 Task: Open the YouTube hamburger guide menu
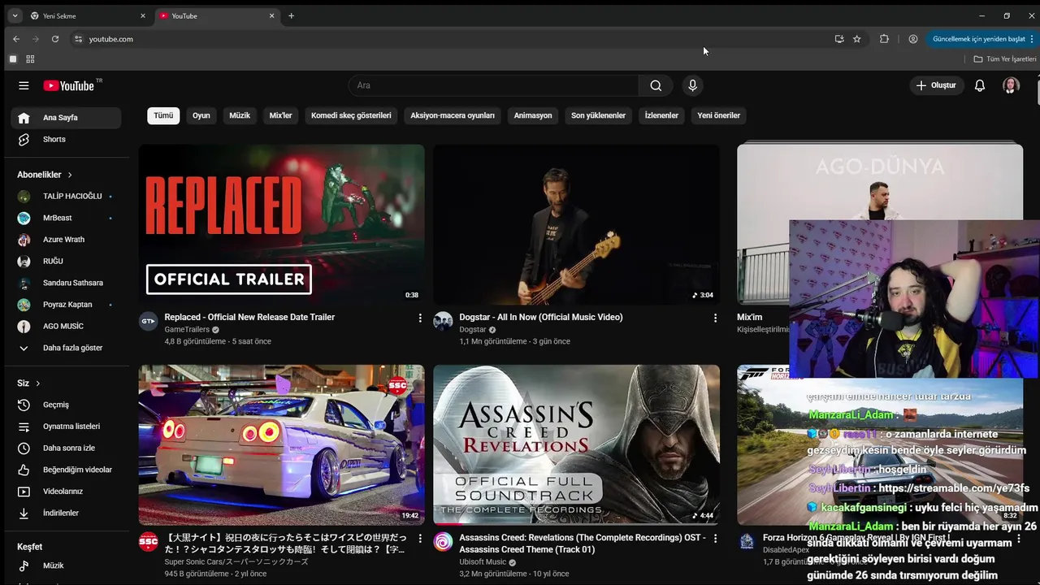point(24,85)
